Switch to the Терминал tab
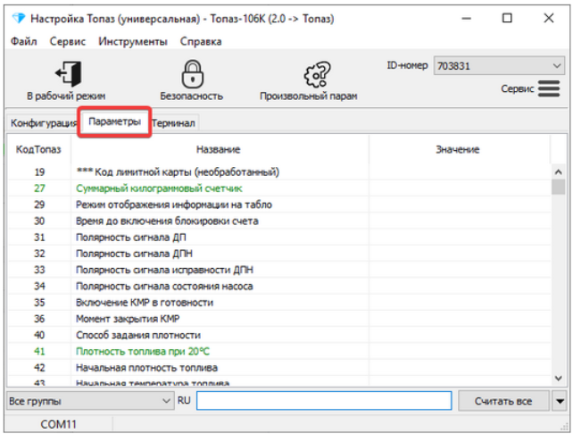 tap(173, 123)
